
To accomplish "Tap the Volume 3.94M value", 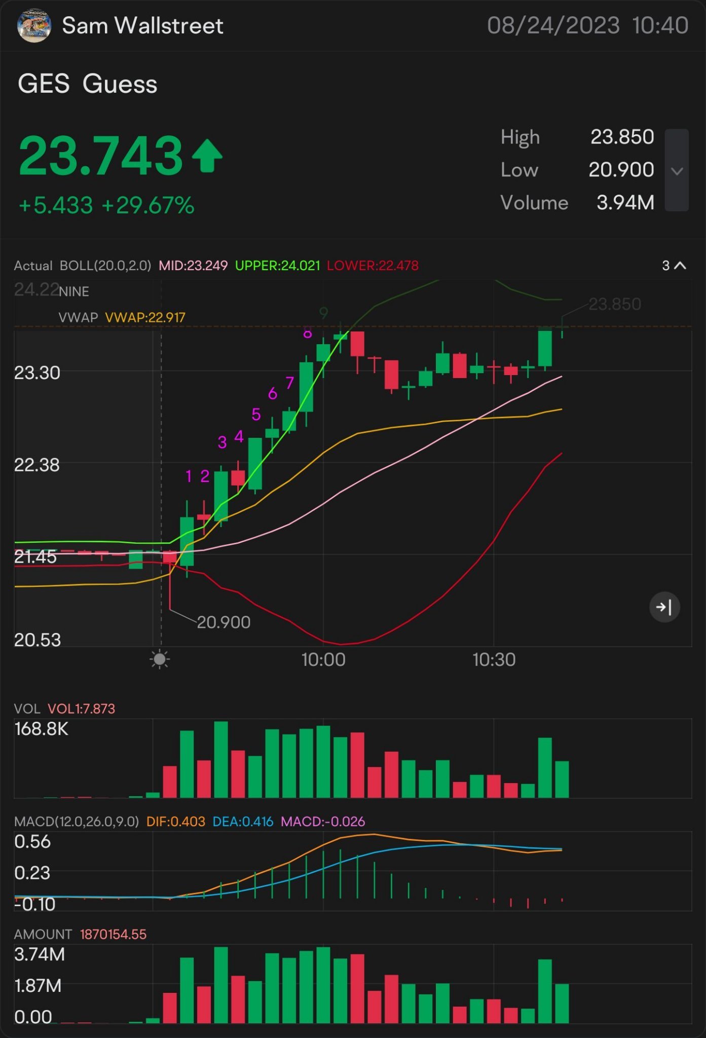I will tap(625, 203).
